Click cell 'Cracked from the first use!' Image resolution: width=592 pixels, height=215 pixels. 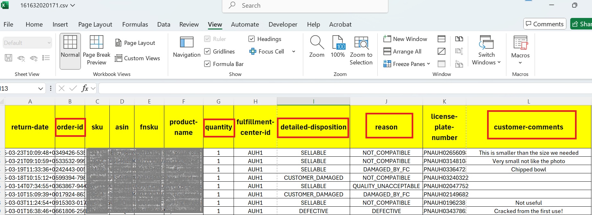(x=528, y=211)
